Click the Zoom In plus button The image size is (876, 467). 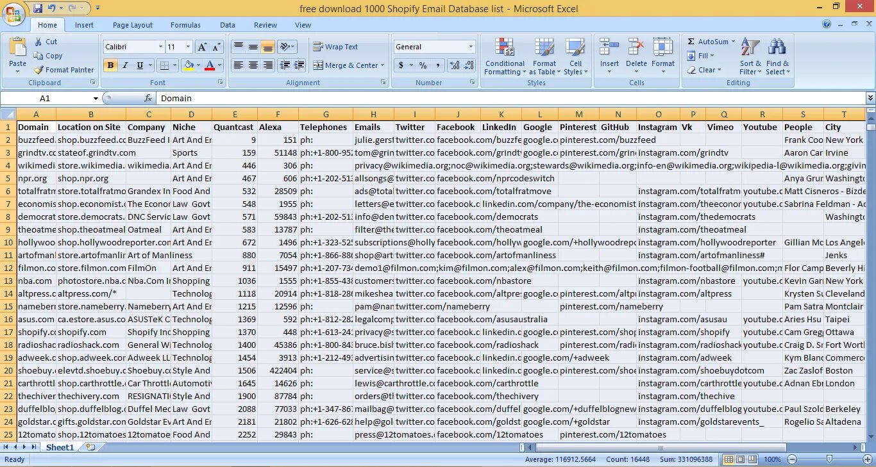pyautogui.click(x=866, y=459)
